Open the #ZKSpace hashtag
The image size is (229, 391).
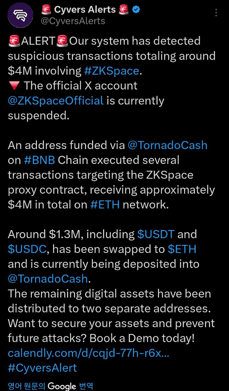pyautogui.click(x=112, y=71)
